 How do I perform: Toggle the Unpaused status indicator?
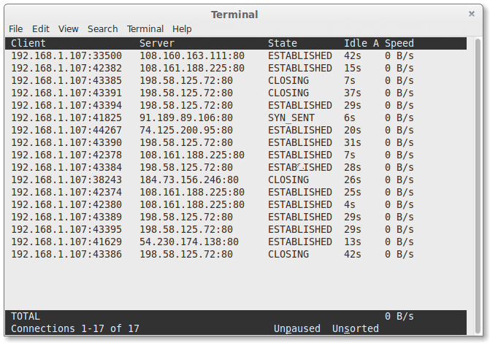coord(296,329)
